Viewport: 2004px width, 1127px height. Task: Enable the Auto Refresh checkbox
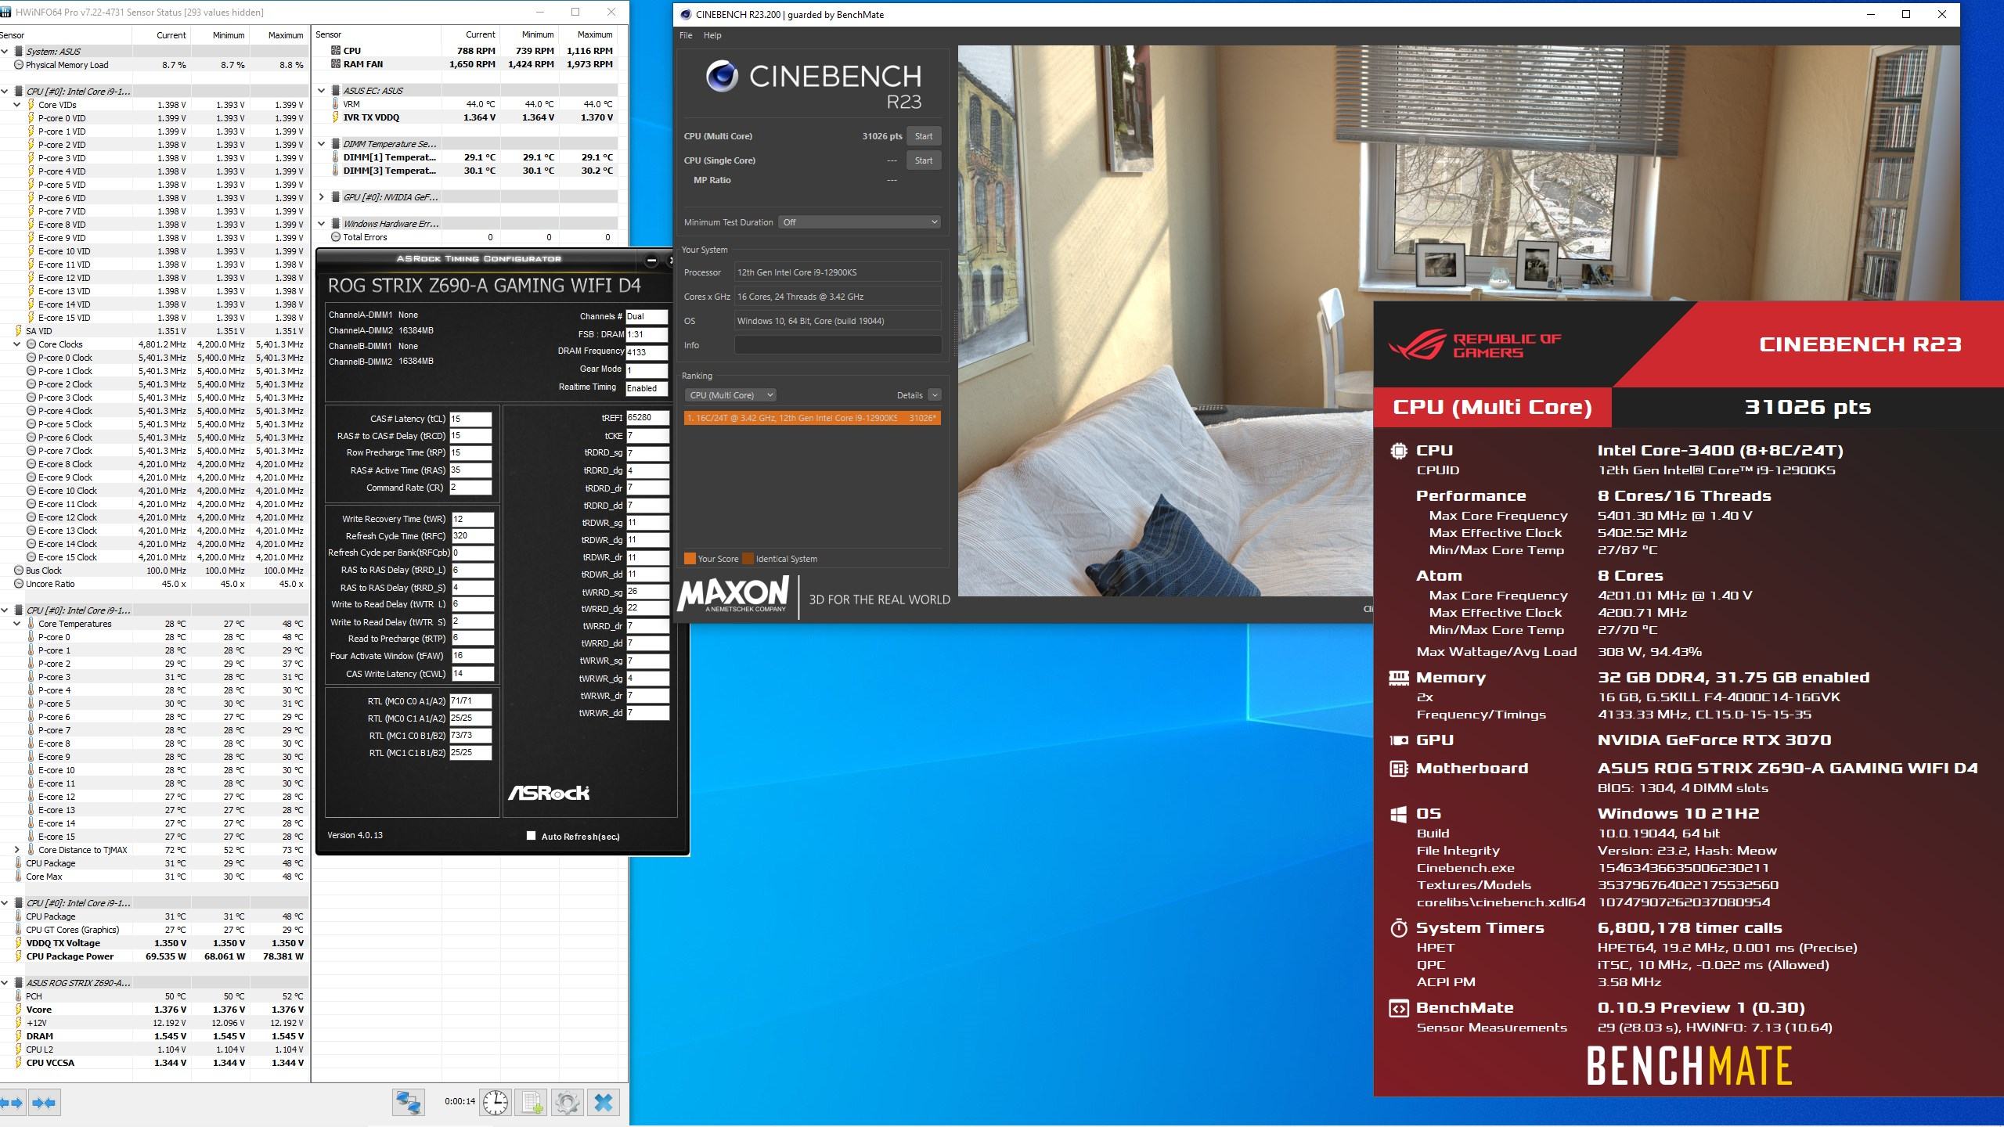[532, 836]
